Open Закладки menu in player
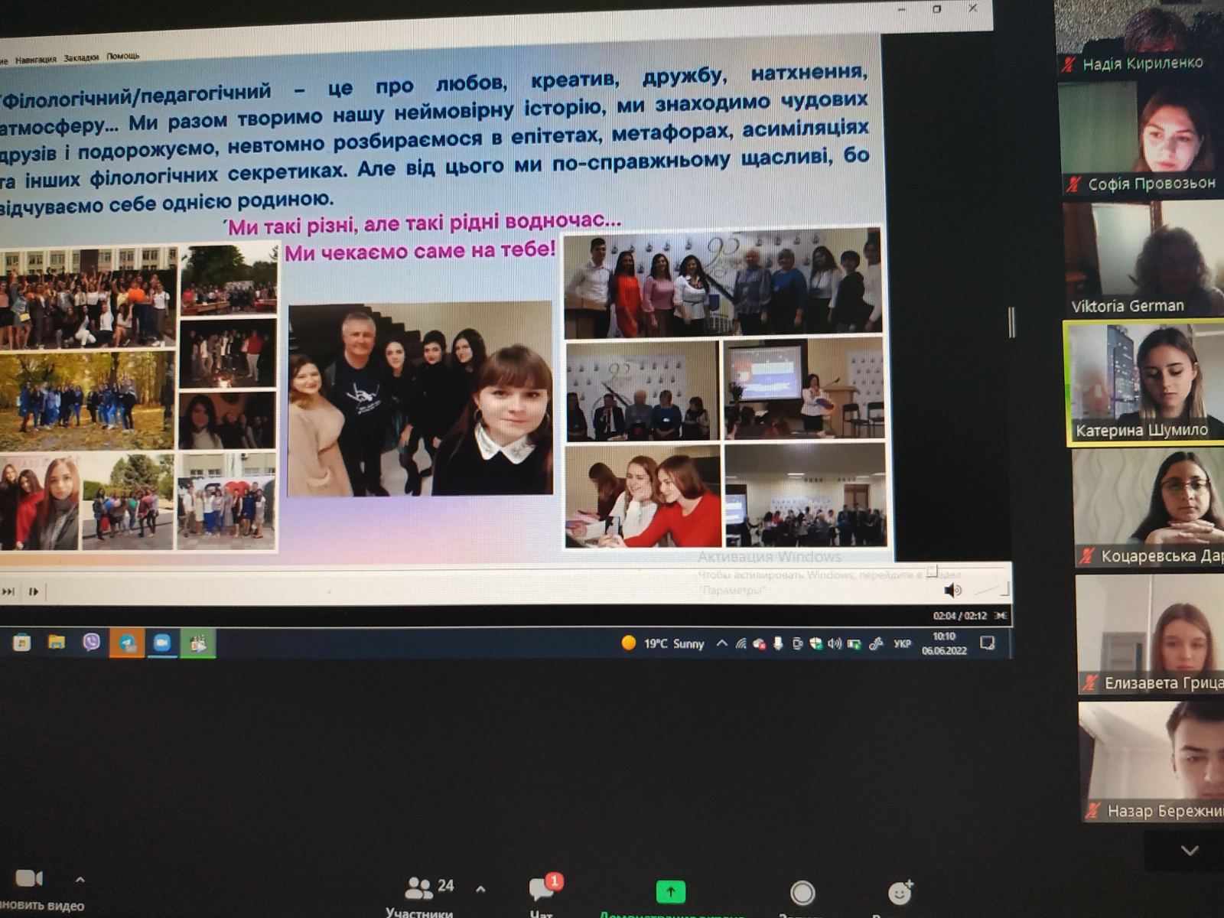 [81, 57]
